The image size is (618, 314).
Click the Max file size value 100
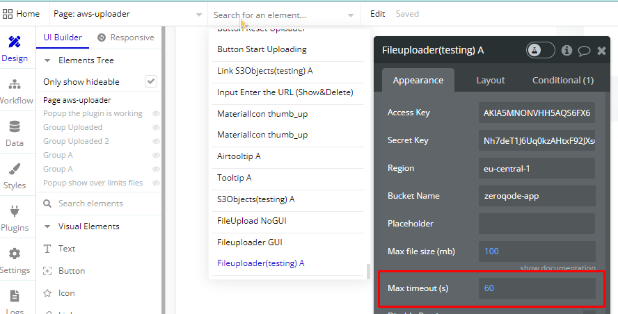[x=537, y=251]
